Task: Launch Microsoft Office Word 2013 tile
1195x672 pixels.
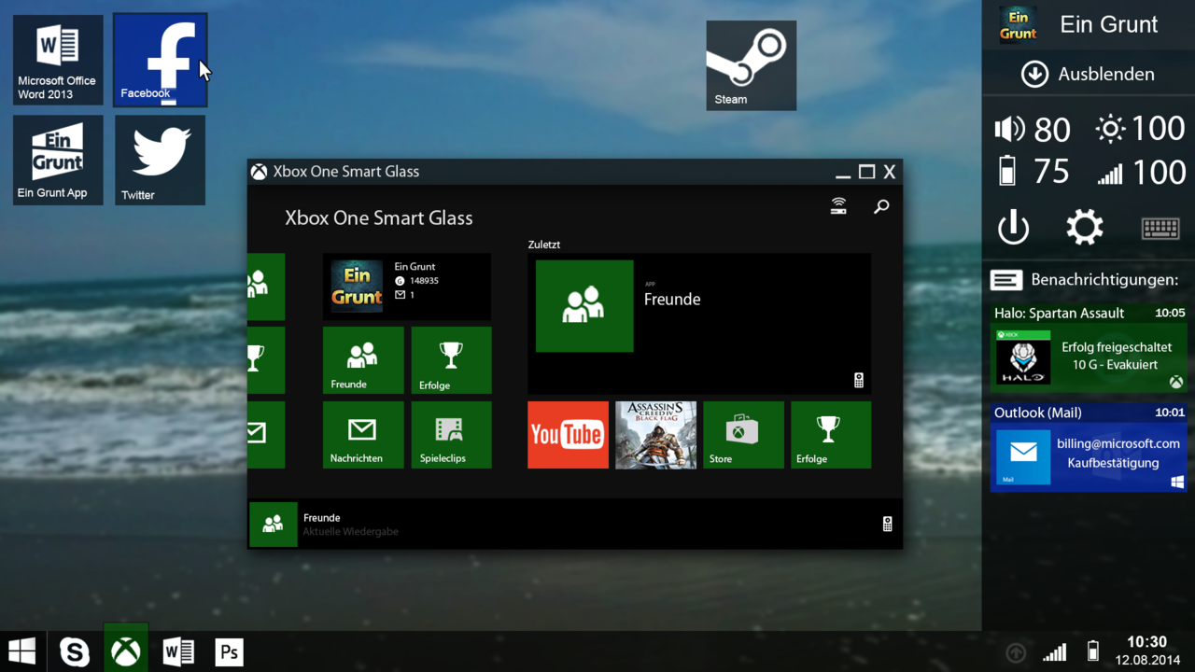Action: coord(58,60)
